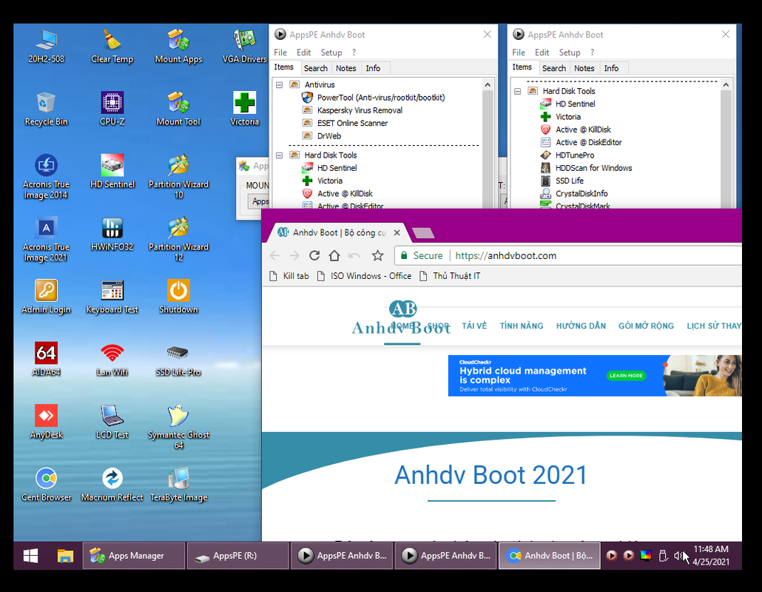Open the Mount Apps desktop icon

[178, 46]
